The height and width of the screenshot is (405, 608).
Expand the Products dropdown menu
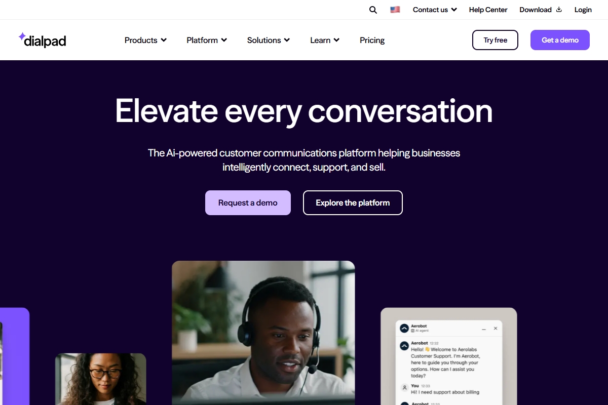point(145,40)
